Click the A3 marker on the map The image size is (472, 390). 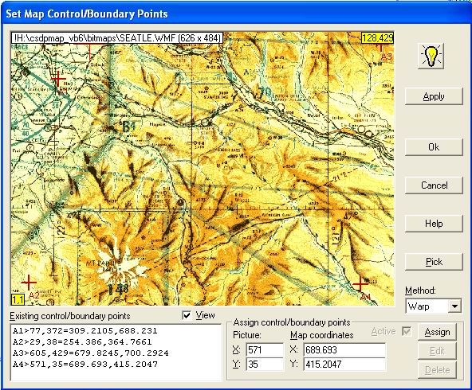pos(384,53)
